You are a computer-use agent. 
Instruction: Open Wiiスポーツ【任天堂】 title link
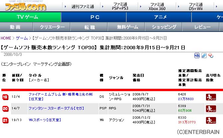point(45,120)
